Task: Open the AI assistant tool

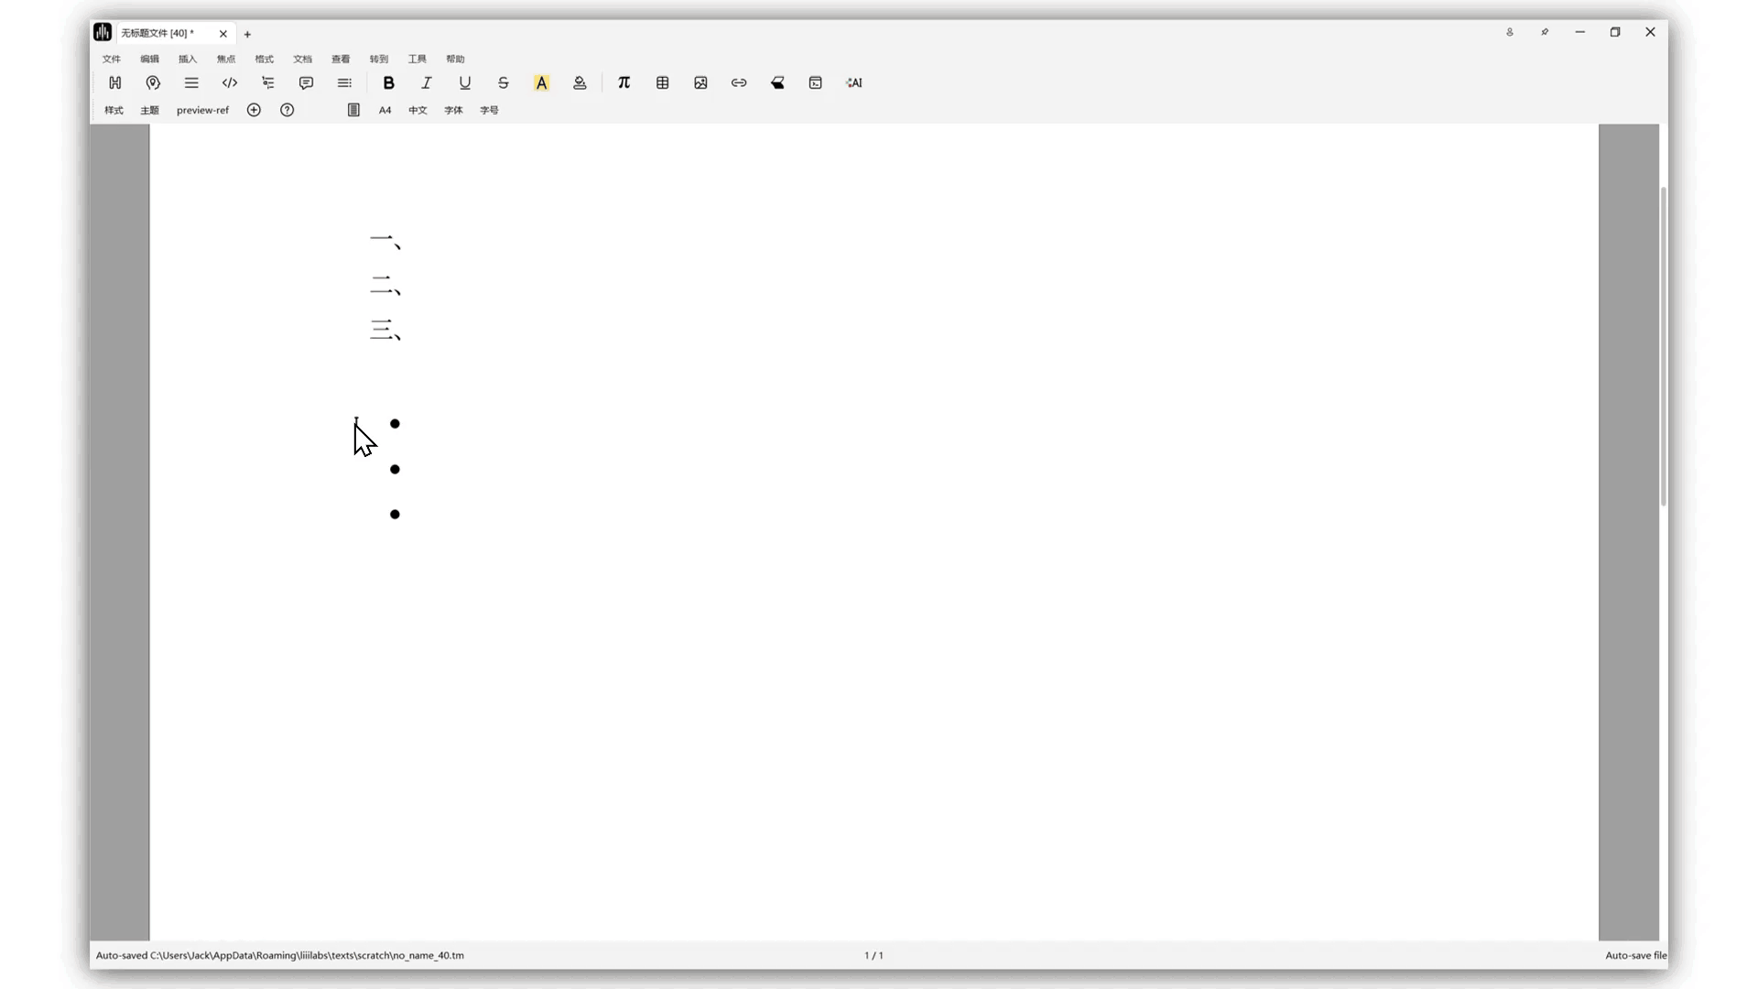Action: (853, 82)
